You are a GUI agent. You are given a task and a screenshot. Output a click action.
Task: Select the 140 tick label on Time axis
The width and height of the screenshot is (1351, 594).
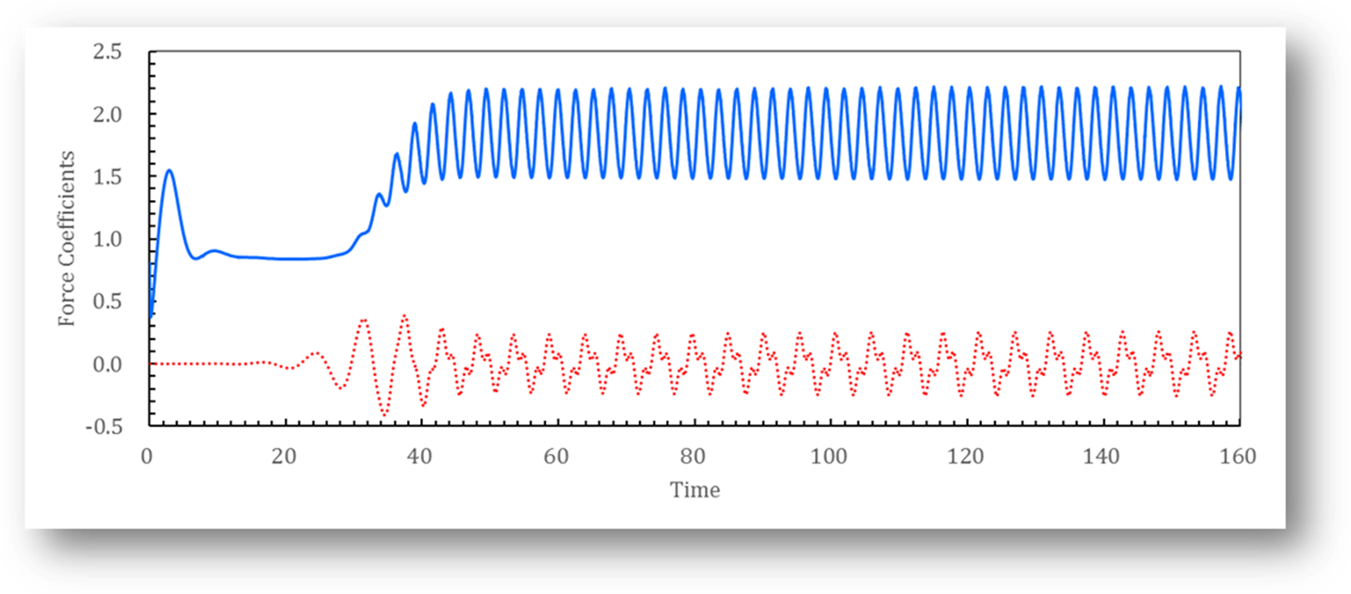(x=1101, y=456)
